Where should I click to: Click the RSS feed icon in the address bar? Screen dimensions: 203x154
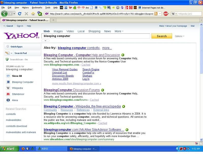(156, 14)
